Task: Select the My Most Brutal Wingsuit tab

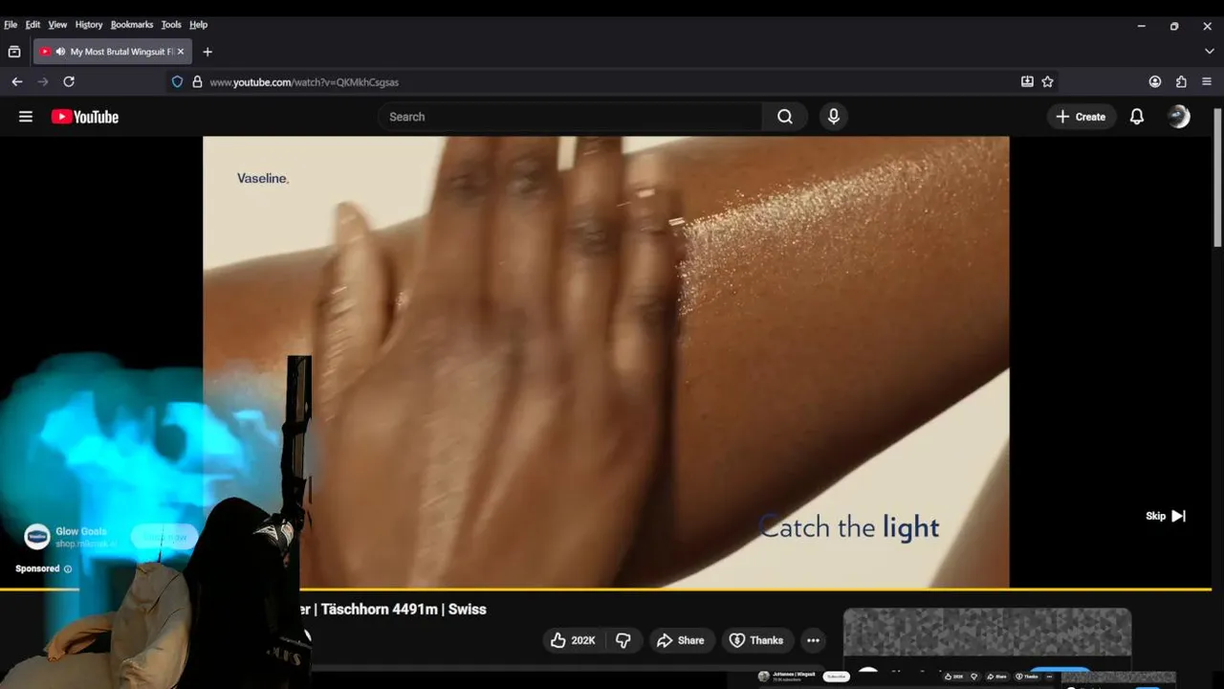Action: click(113, 52)
